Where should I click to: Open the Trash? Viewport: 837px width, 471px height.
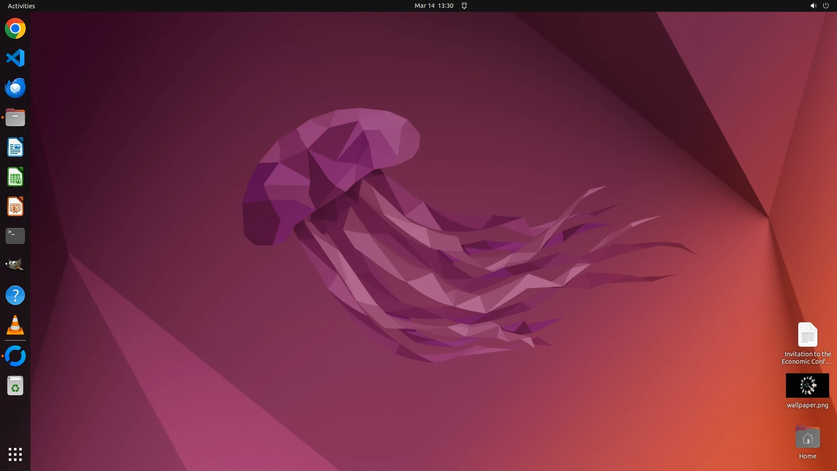coord(15,386)
